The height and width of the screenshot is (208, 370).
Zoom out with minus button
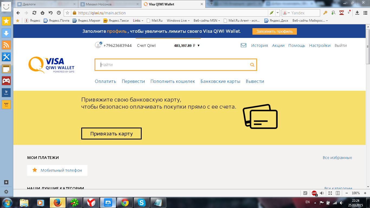346,193
